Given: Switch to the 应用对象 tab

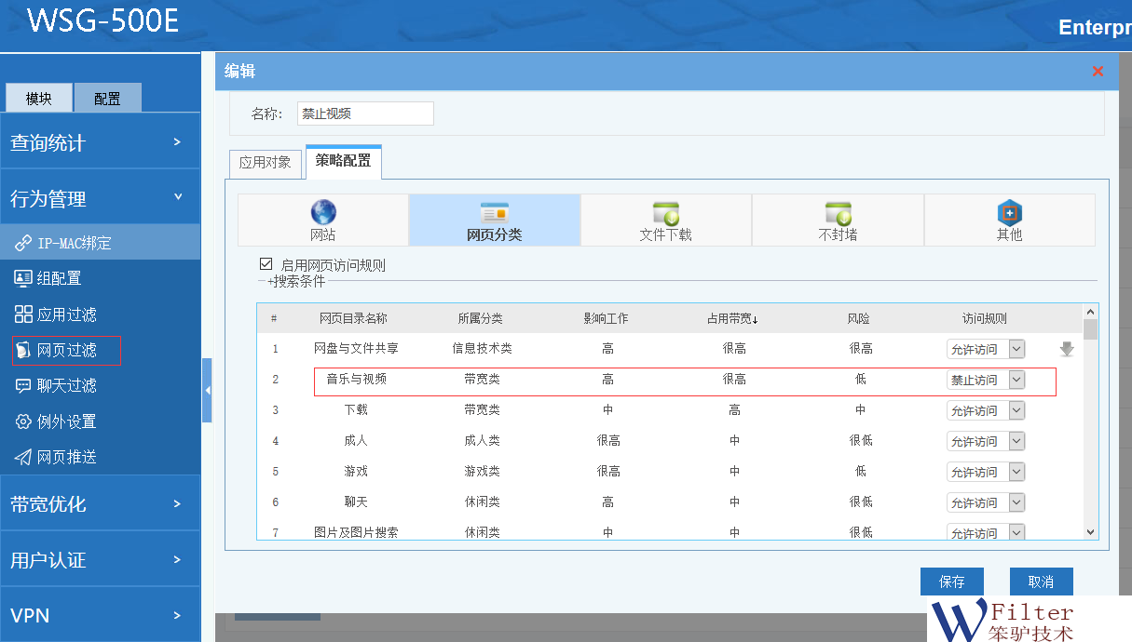Looking at the screenshot, I should [266, 162].
